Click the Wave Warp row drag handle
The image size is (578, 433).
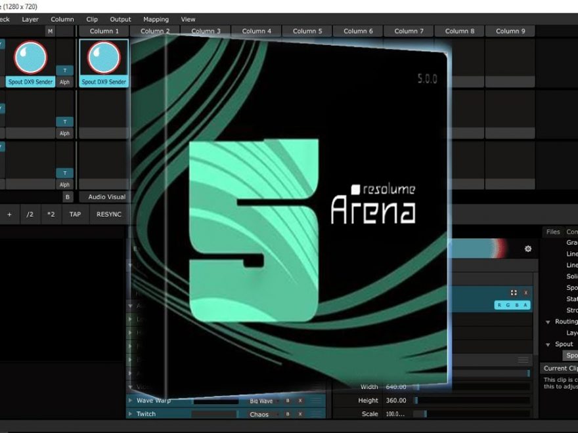pos(317,401)
